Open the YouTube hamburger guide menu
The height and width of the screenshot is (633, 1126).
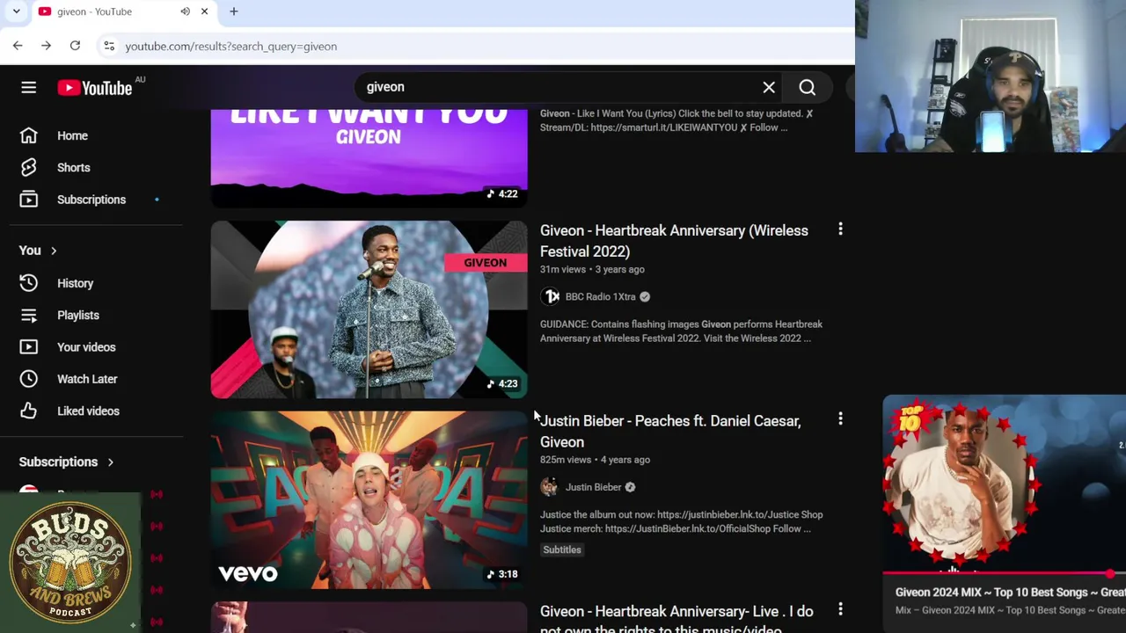[28, 87]
